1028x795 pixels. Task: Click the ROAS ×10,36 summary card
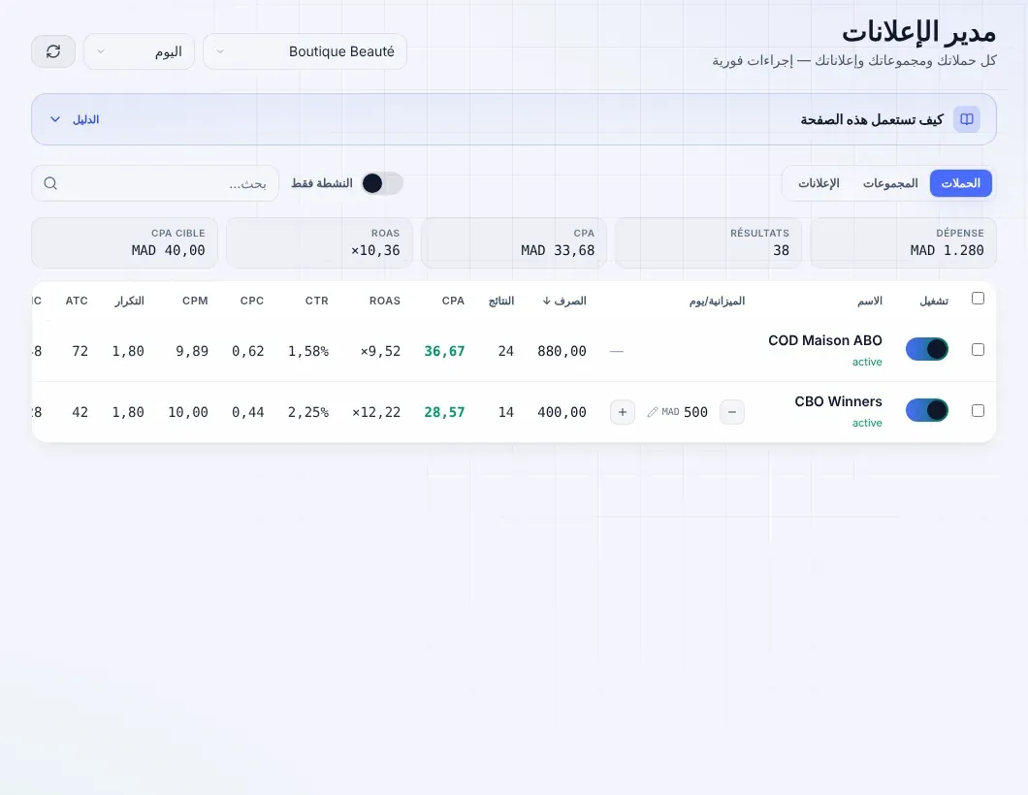[319, 243]
